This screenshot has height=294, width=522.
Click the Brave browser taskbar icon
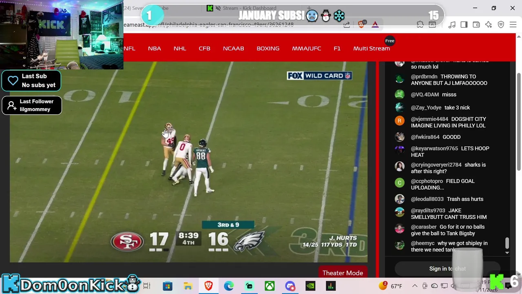[208, 286]
